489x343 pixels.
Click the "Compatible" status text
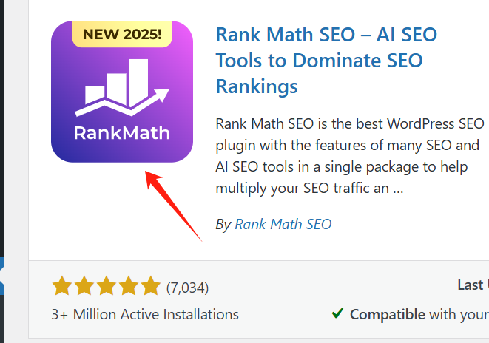click(x=388, y=314)
